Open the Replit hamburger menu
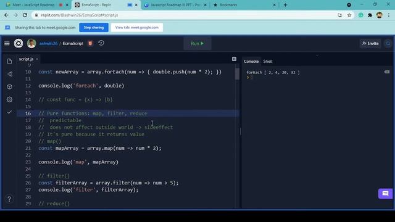The height and width of the screenshot is (222, 395). pos(7,44)
